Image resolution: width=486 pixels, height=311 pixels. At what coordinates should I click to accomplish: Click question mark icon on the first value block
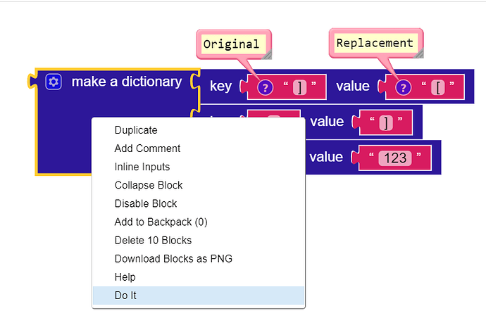[403, 87]
